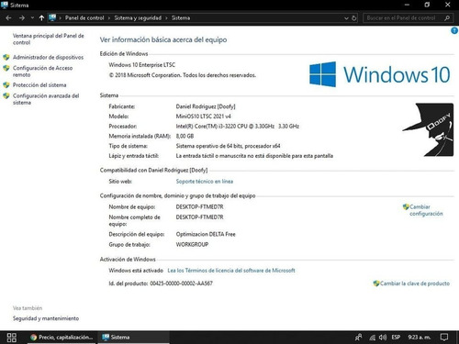Select 'Panel de control' breadcrumb
The width and height of the screenshot is (459, 344).
tap(84, 18)
